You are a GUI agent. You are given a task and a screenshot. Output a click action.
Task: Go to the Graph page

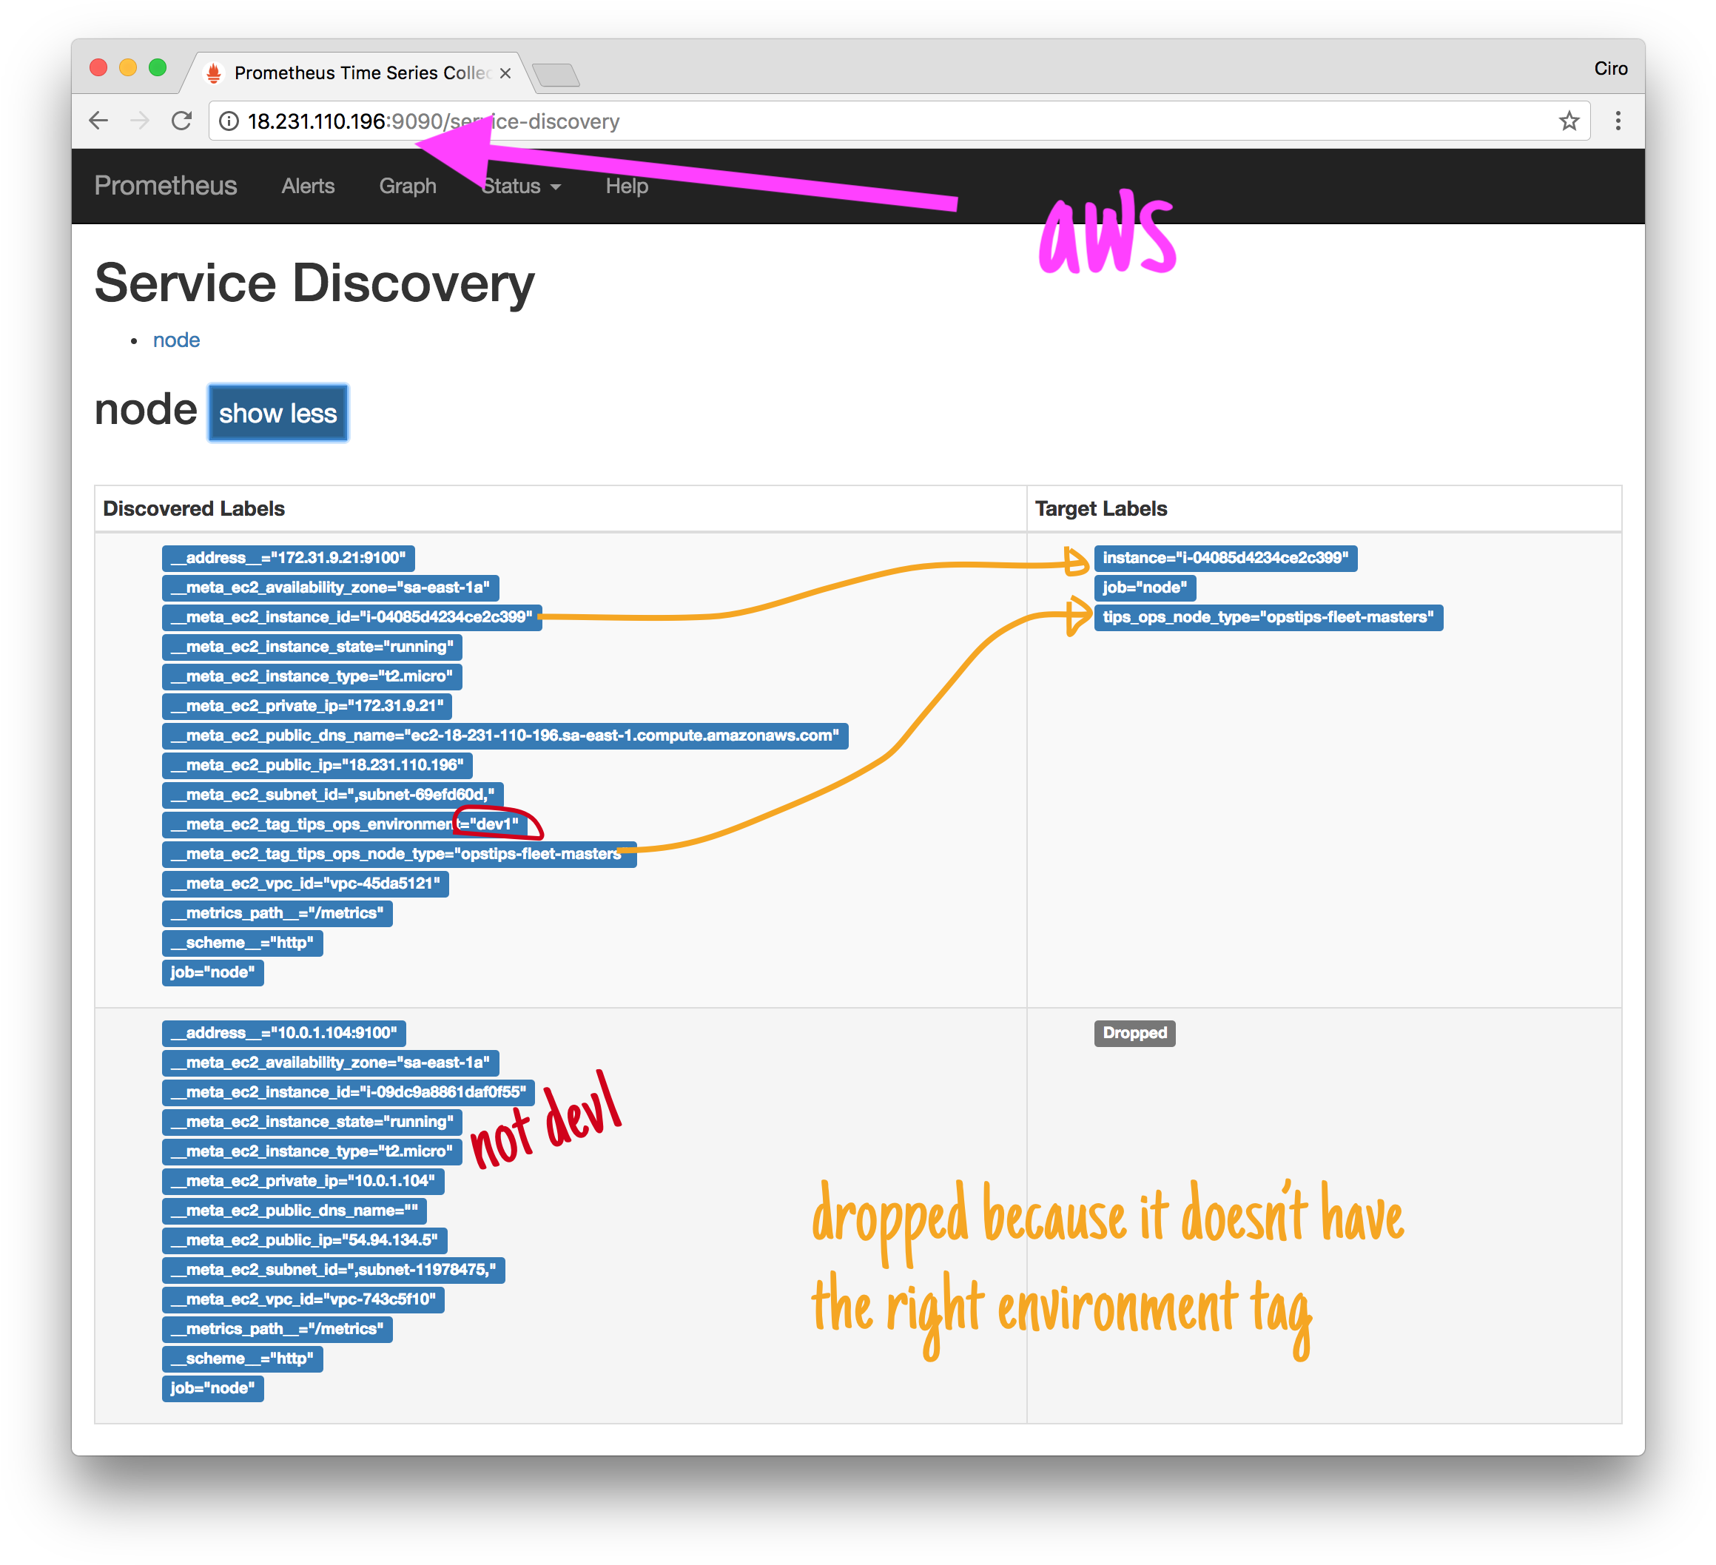407,186
